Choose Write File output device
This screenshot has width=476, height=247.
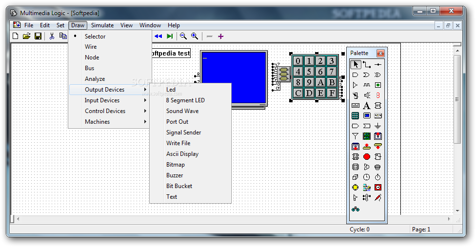pos(190,143)
